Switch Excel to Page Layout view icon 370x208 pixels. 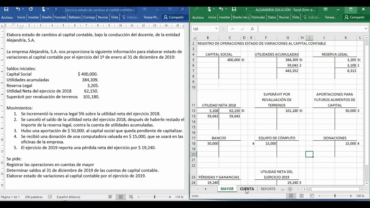point(301,196)
